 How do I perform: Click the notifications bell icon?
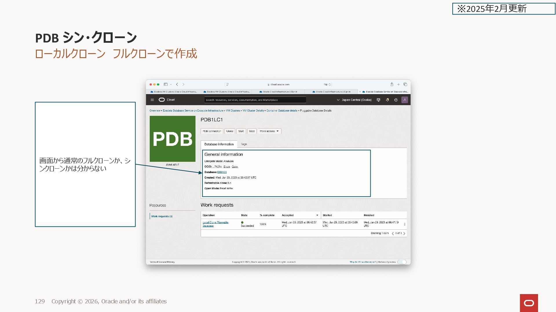point(387,100)
